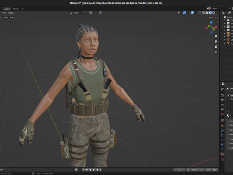Click current frame number field
233x175 pixels.
click(x=179, y=170)
